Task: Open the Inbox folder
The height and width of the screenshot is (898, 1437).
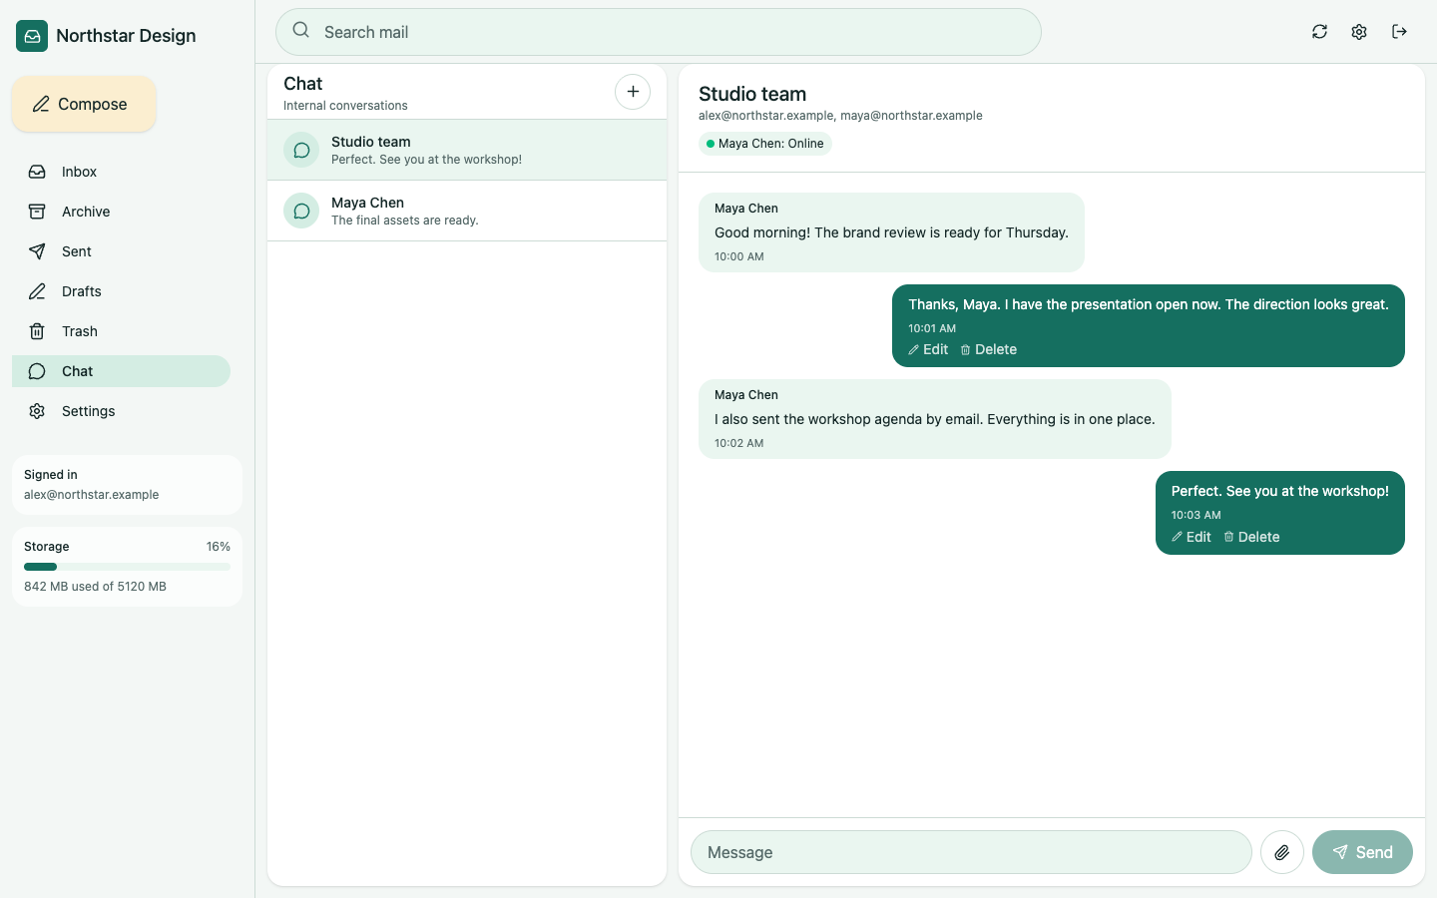Action: tap(121, 172)
